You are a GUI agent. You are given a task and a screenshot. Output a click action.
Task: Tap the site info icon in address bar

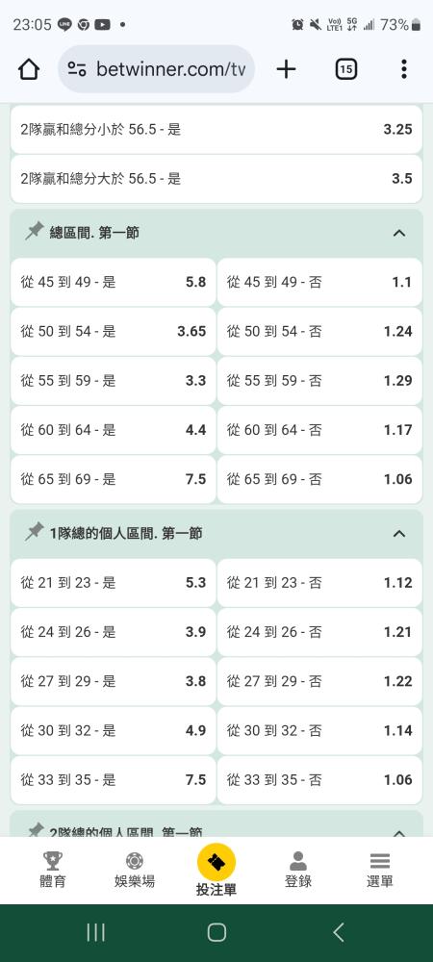[77, 69]
